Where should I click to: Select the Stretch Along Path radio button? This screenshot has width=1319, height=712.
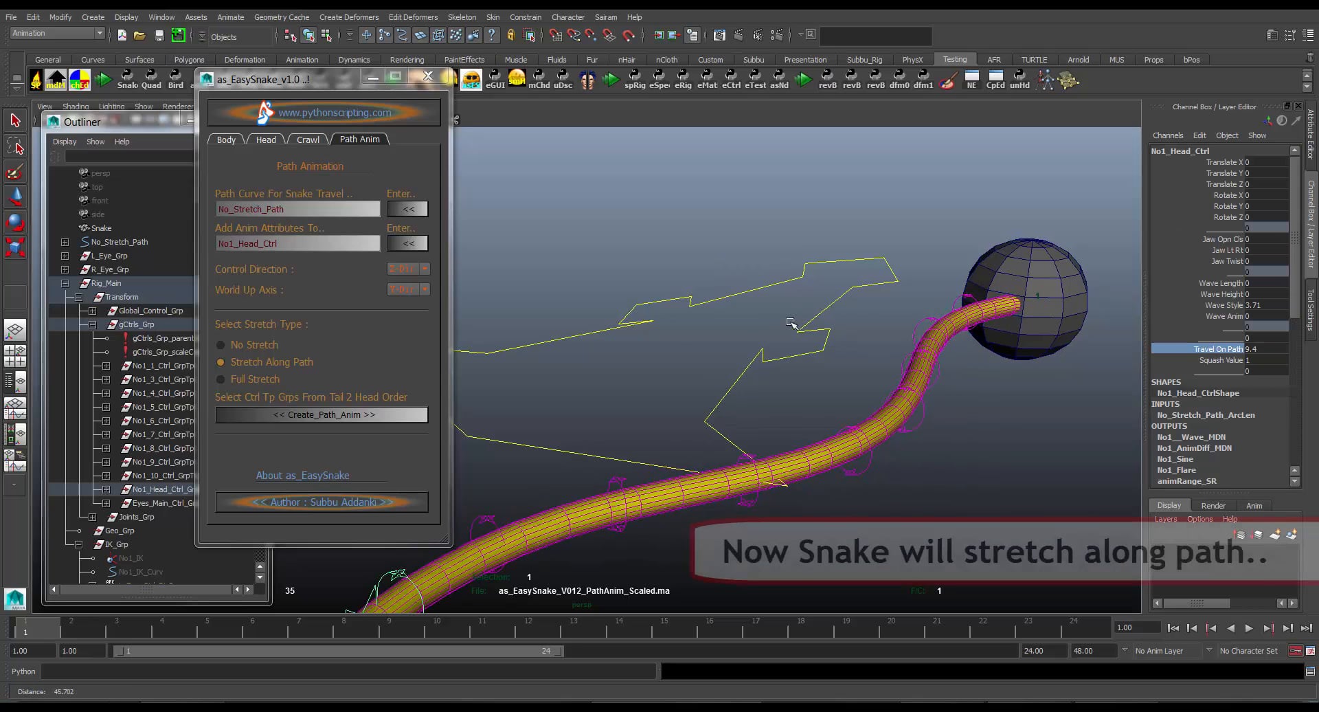221,361
